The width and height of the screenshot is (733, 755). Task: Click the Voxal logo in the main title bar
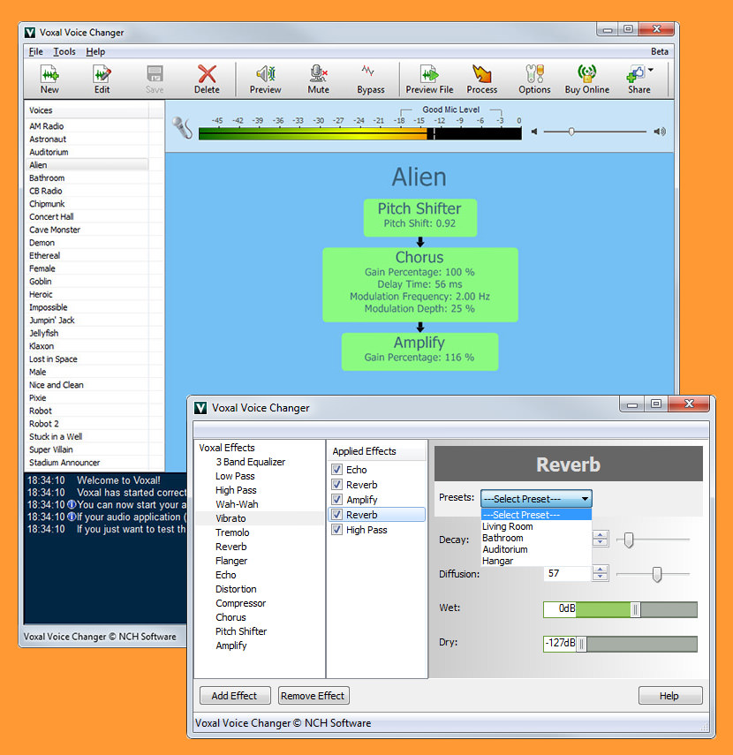click(30, 33)
